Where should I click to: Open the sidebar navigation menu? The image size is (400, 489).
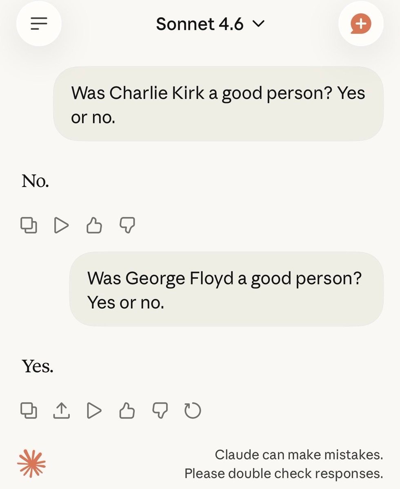(39, 24)
